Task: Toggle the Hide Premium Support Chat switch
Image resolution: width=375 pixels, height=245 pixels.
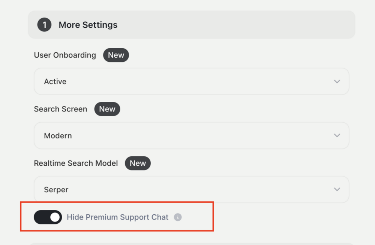Action: tap(48, 217)
